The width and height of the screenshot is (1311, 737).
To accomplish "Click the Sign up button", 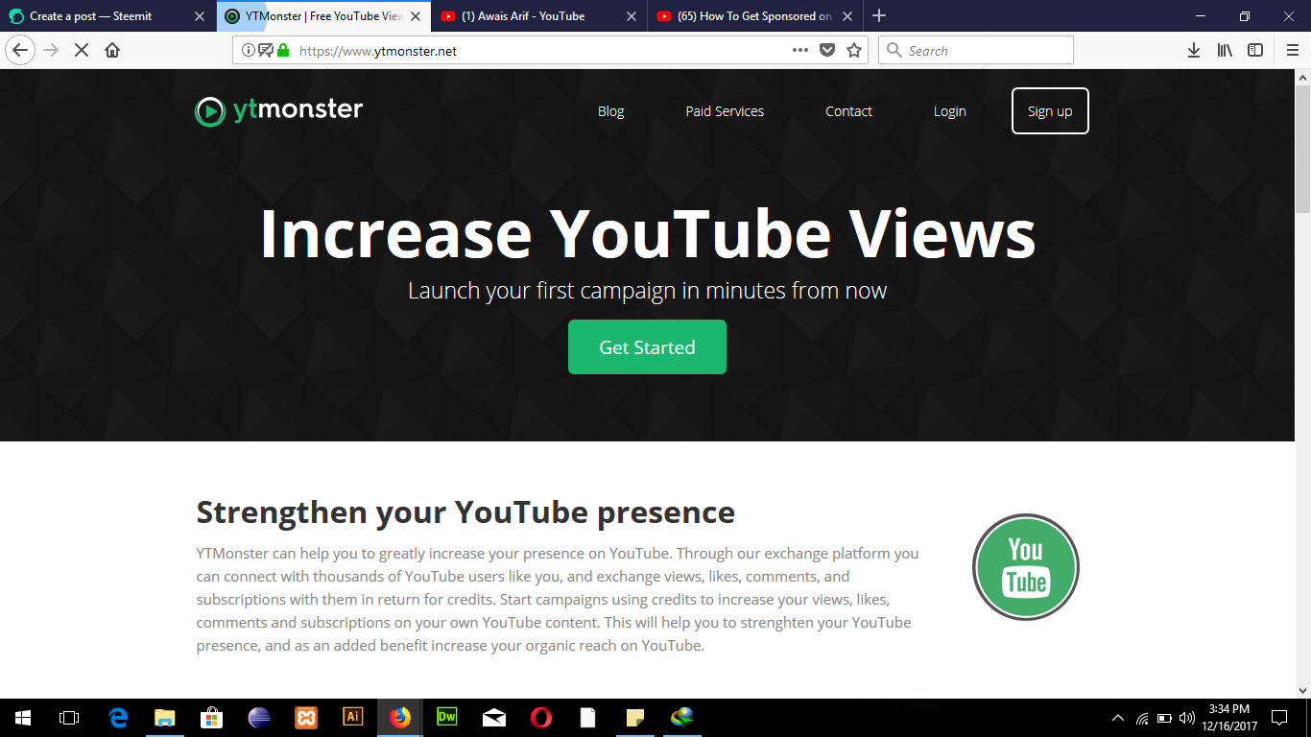I will coord(1050,111).
